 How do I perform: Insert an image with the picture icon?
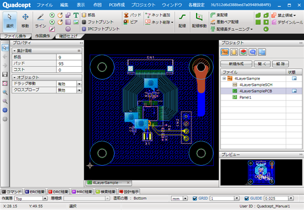tap(76, 22)
